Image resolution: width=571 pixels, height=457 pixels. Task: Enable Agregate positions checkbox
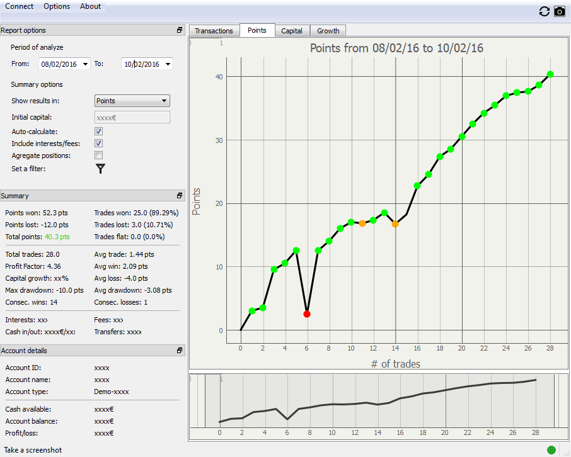(x=98, y=155)
